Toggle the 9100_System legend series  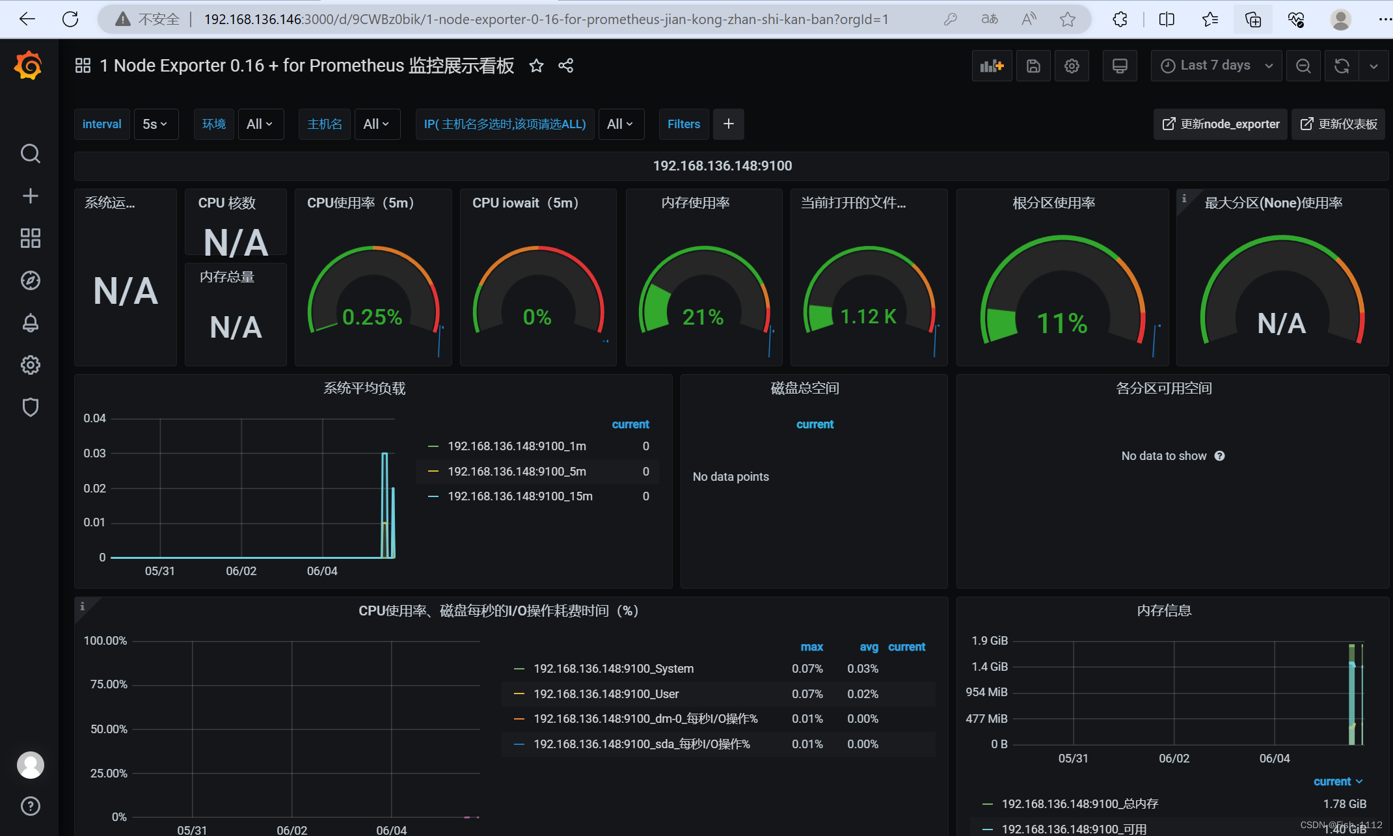613,669
